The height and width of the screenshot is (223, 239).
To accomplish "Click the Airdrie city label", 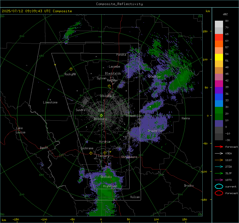I will coord(105,142).
